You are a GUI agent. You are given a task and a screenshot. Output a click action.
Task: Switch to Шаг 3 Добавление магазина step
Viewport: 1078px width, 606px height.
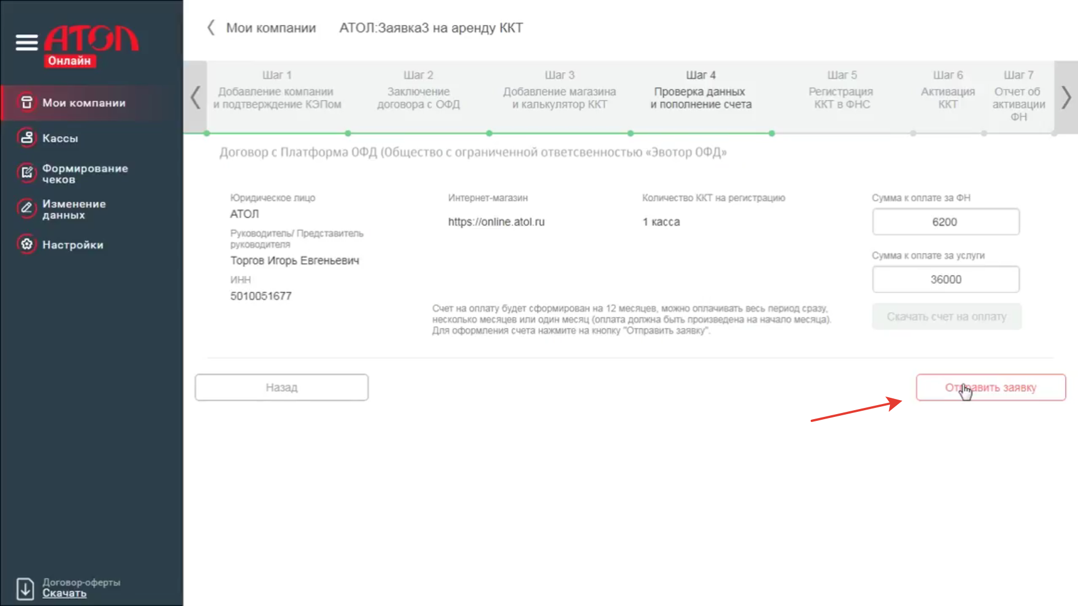coord(559,91)
